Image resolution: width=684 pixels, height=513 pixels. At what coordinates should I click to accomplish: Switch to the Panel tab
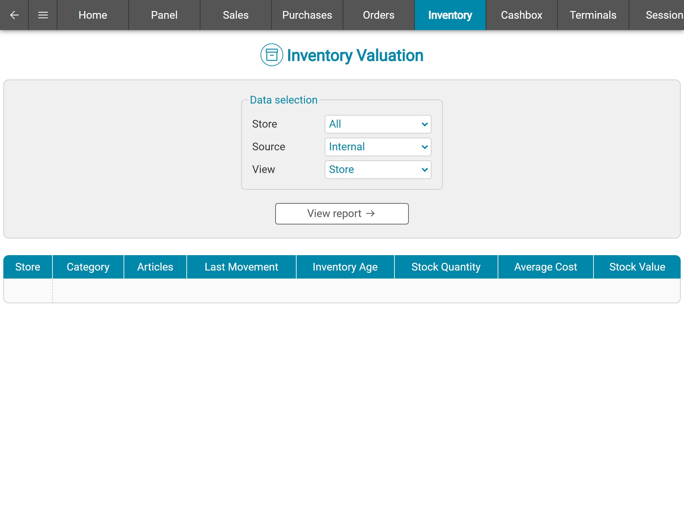click(x=164, y=15)
